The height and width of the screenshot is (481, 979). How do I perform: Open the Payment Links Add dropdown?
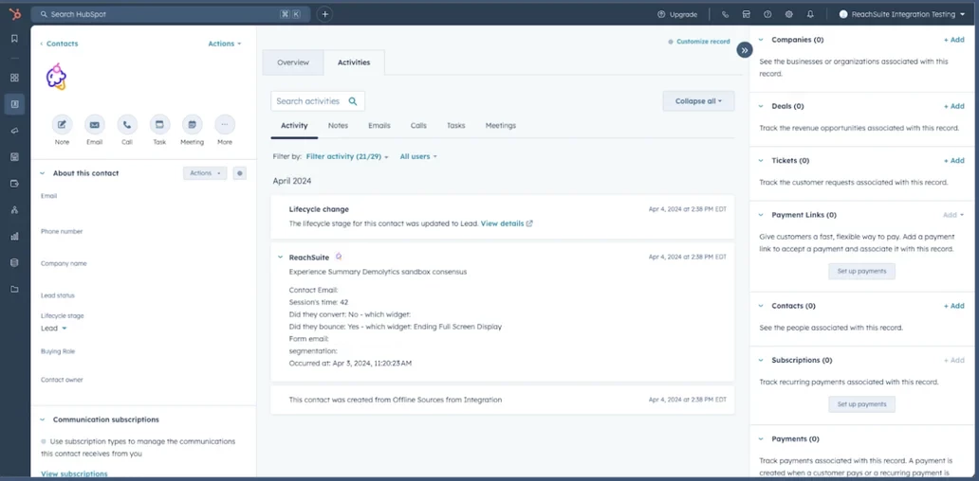(x=952, y=215)
